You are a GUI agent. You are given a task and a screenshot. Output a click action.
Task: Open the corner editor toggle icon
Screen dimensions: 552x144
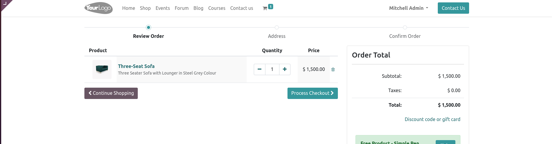[x=5, y=4]
